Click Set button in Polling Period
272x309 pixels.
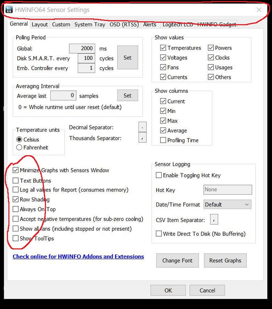point(128,58)
